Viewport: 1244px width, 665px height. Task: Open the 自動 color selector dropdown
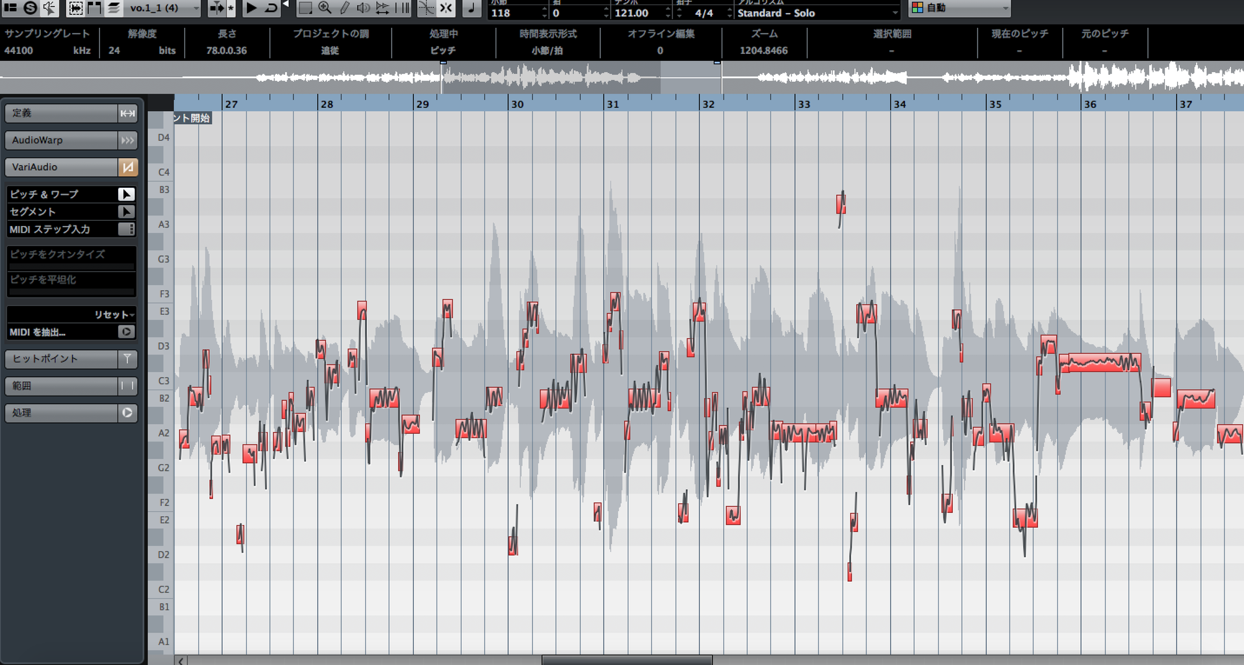pos(960,8)
